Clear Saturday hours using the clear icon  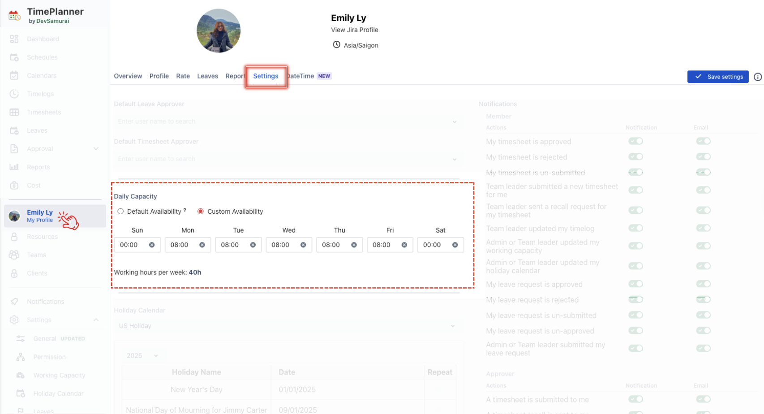455,245
